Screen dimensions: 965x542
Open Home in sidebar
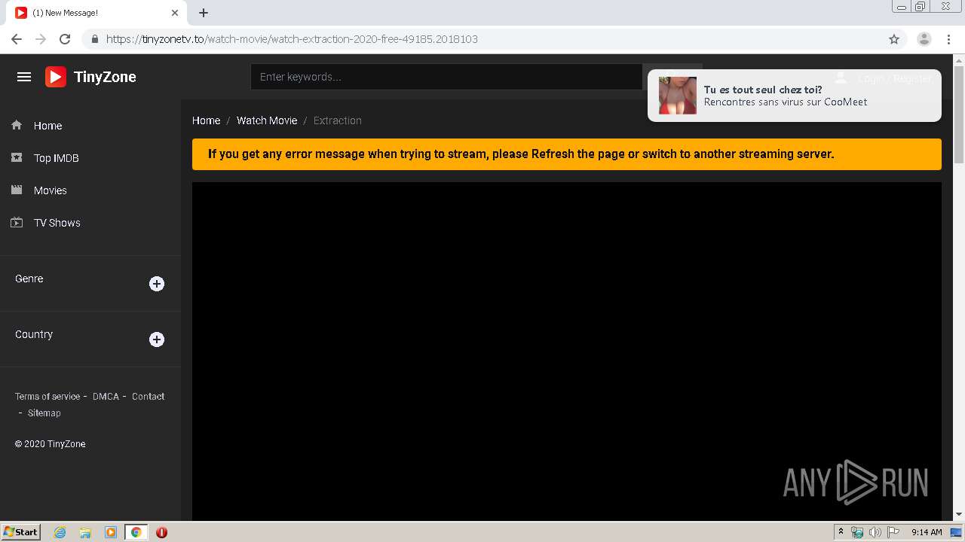click(x=47, y=126)
